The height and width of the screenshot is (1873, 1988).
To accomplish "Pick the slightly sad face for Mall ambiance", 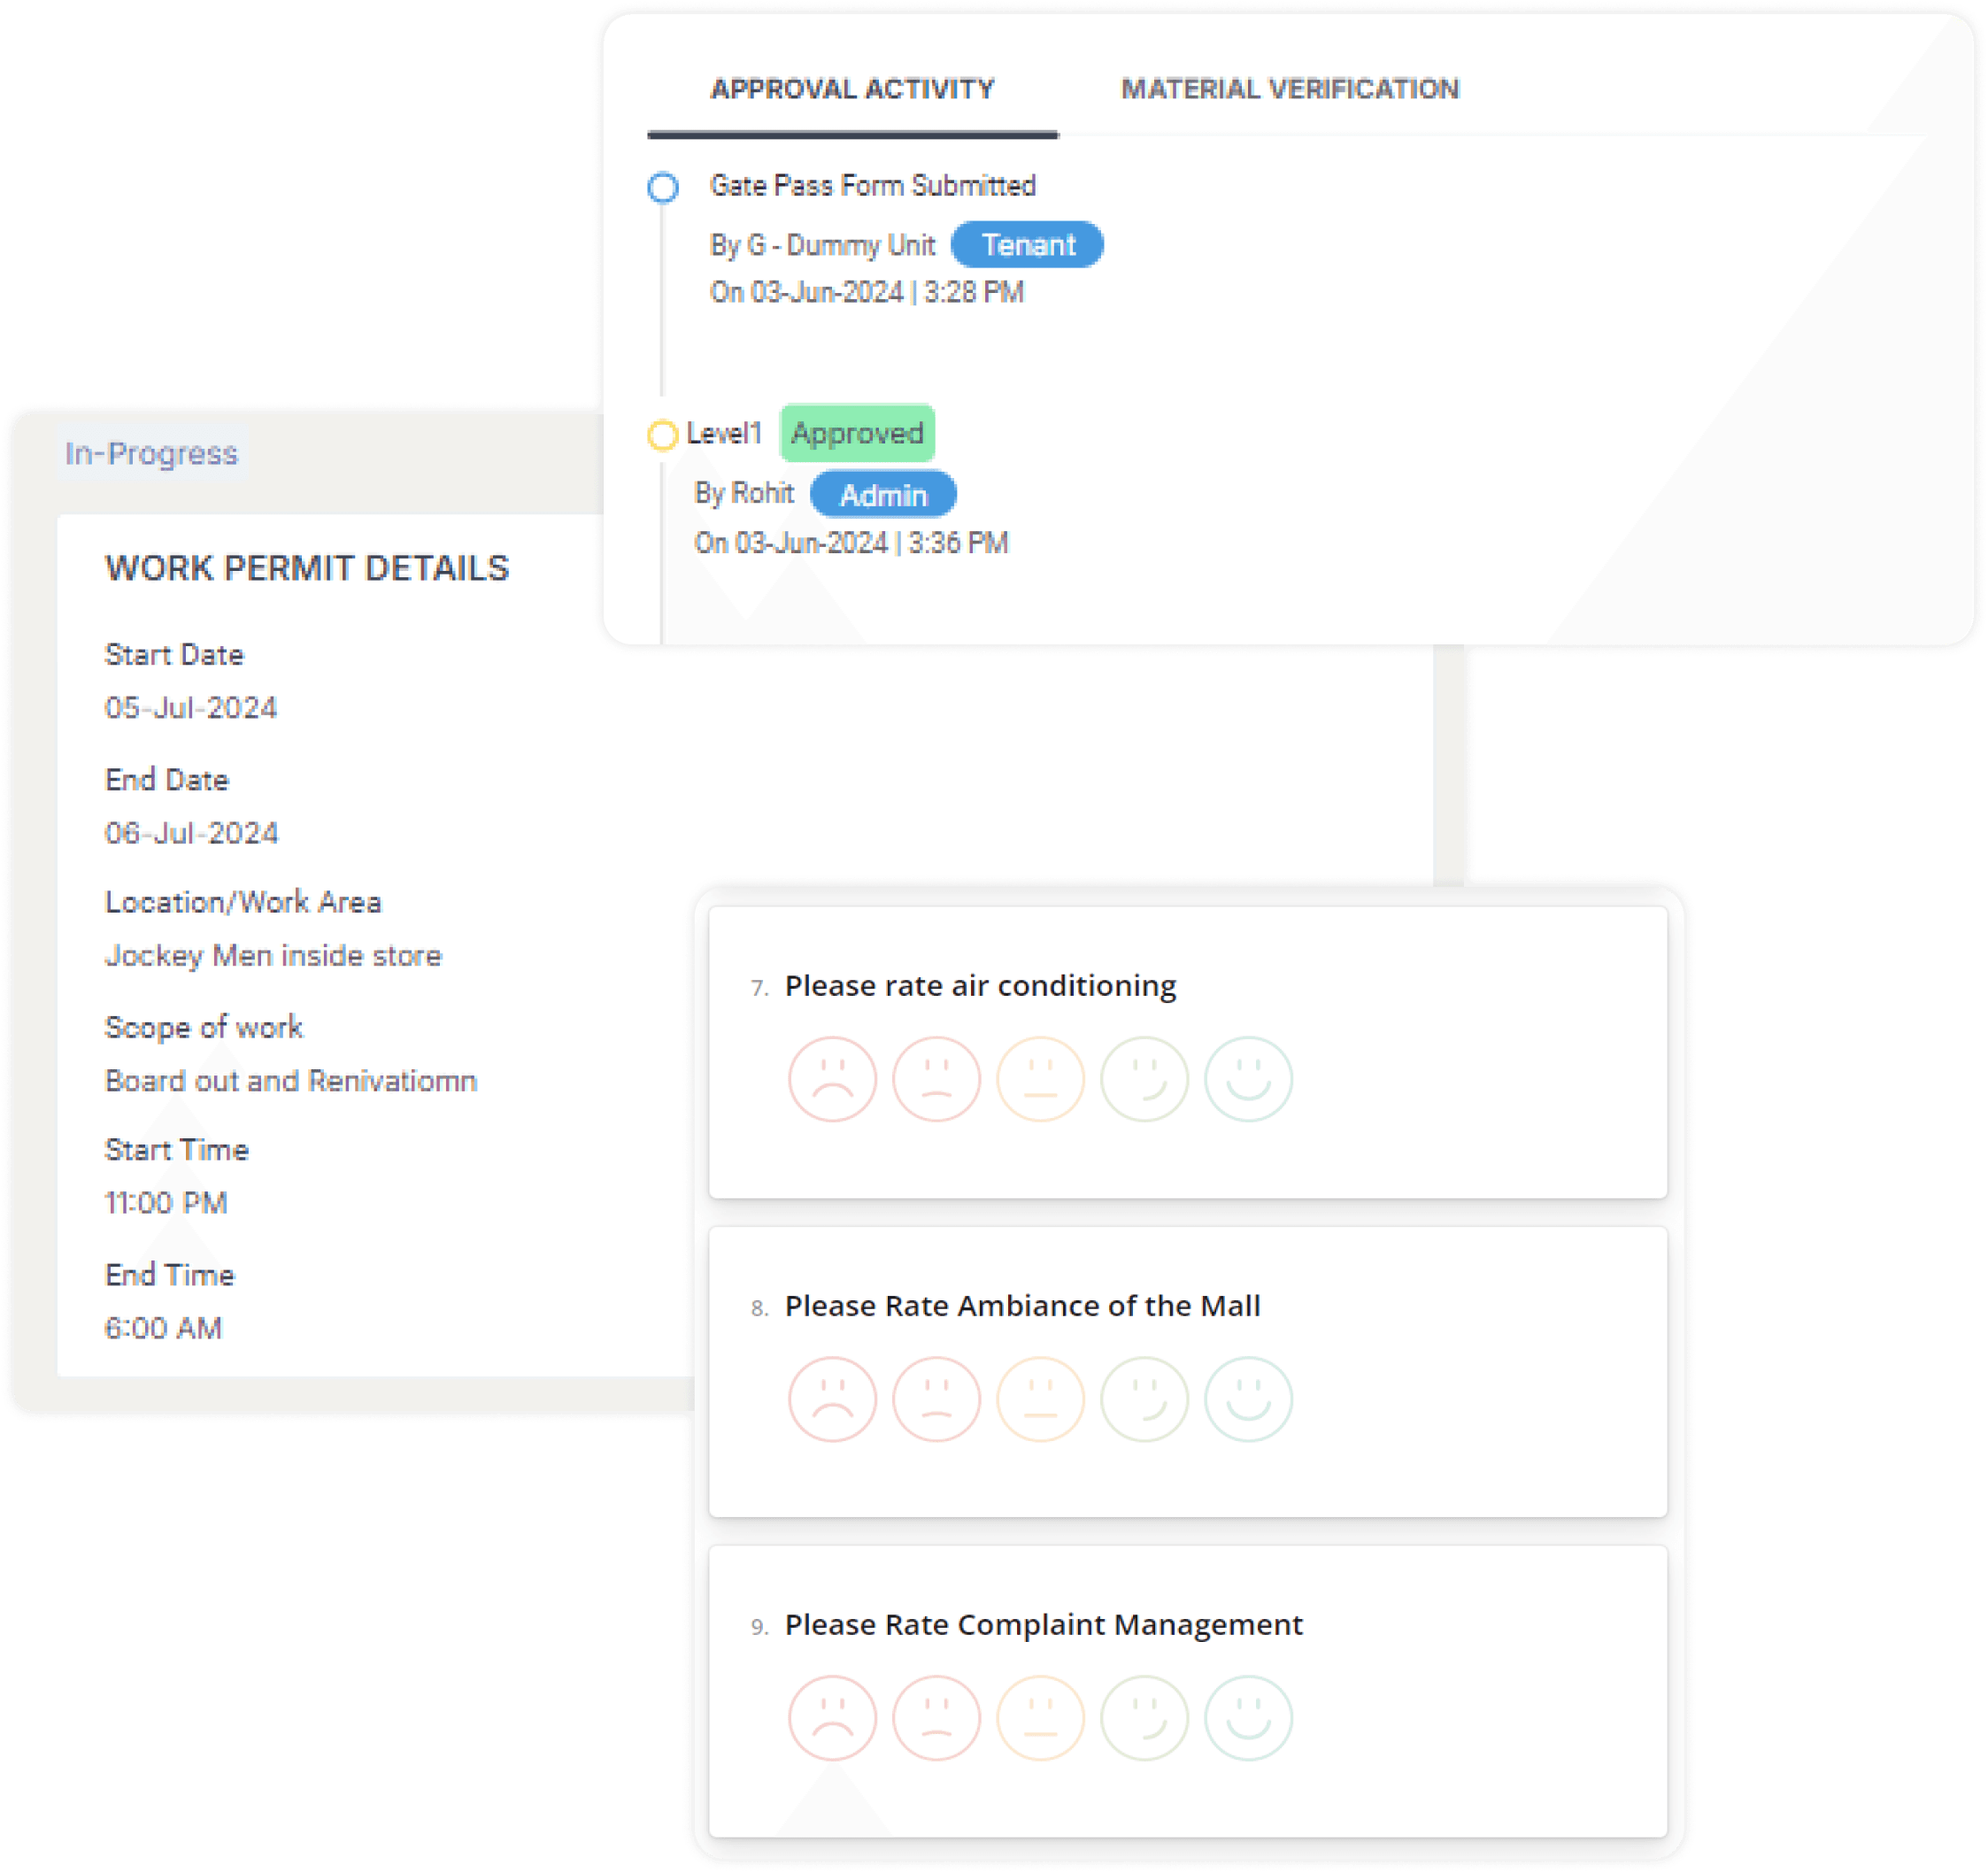I will (936, 1399).
